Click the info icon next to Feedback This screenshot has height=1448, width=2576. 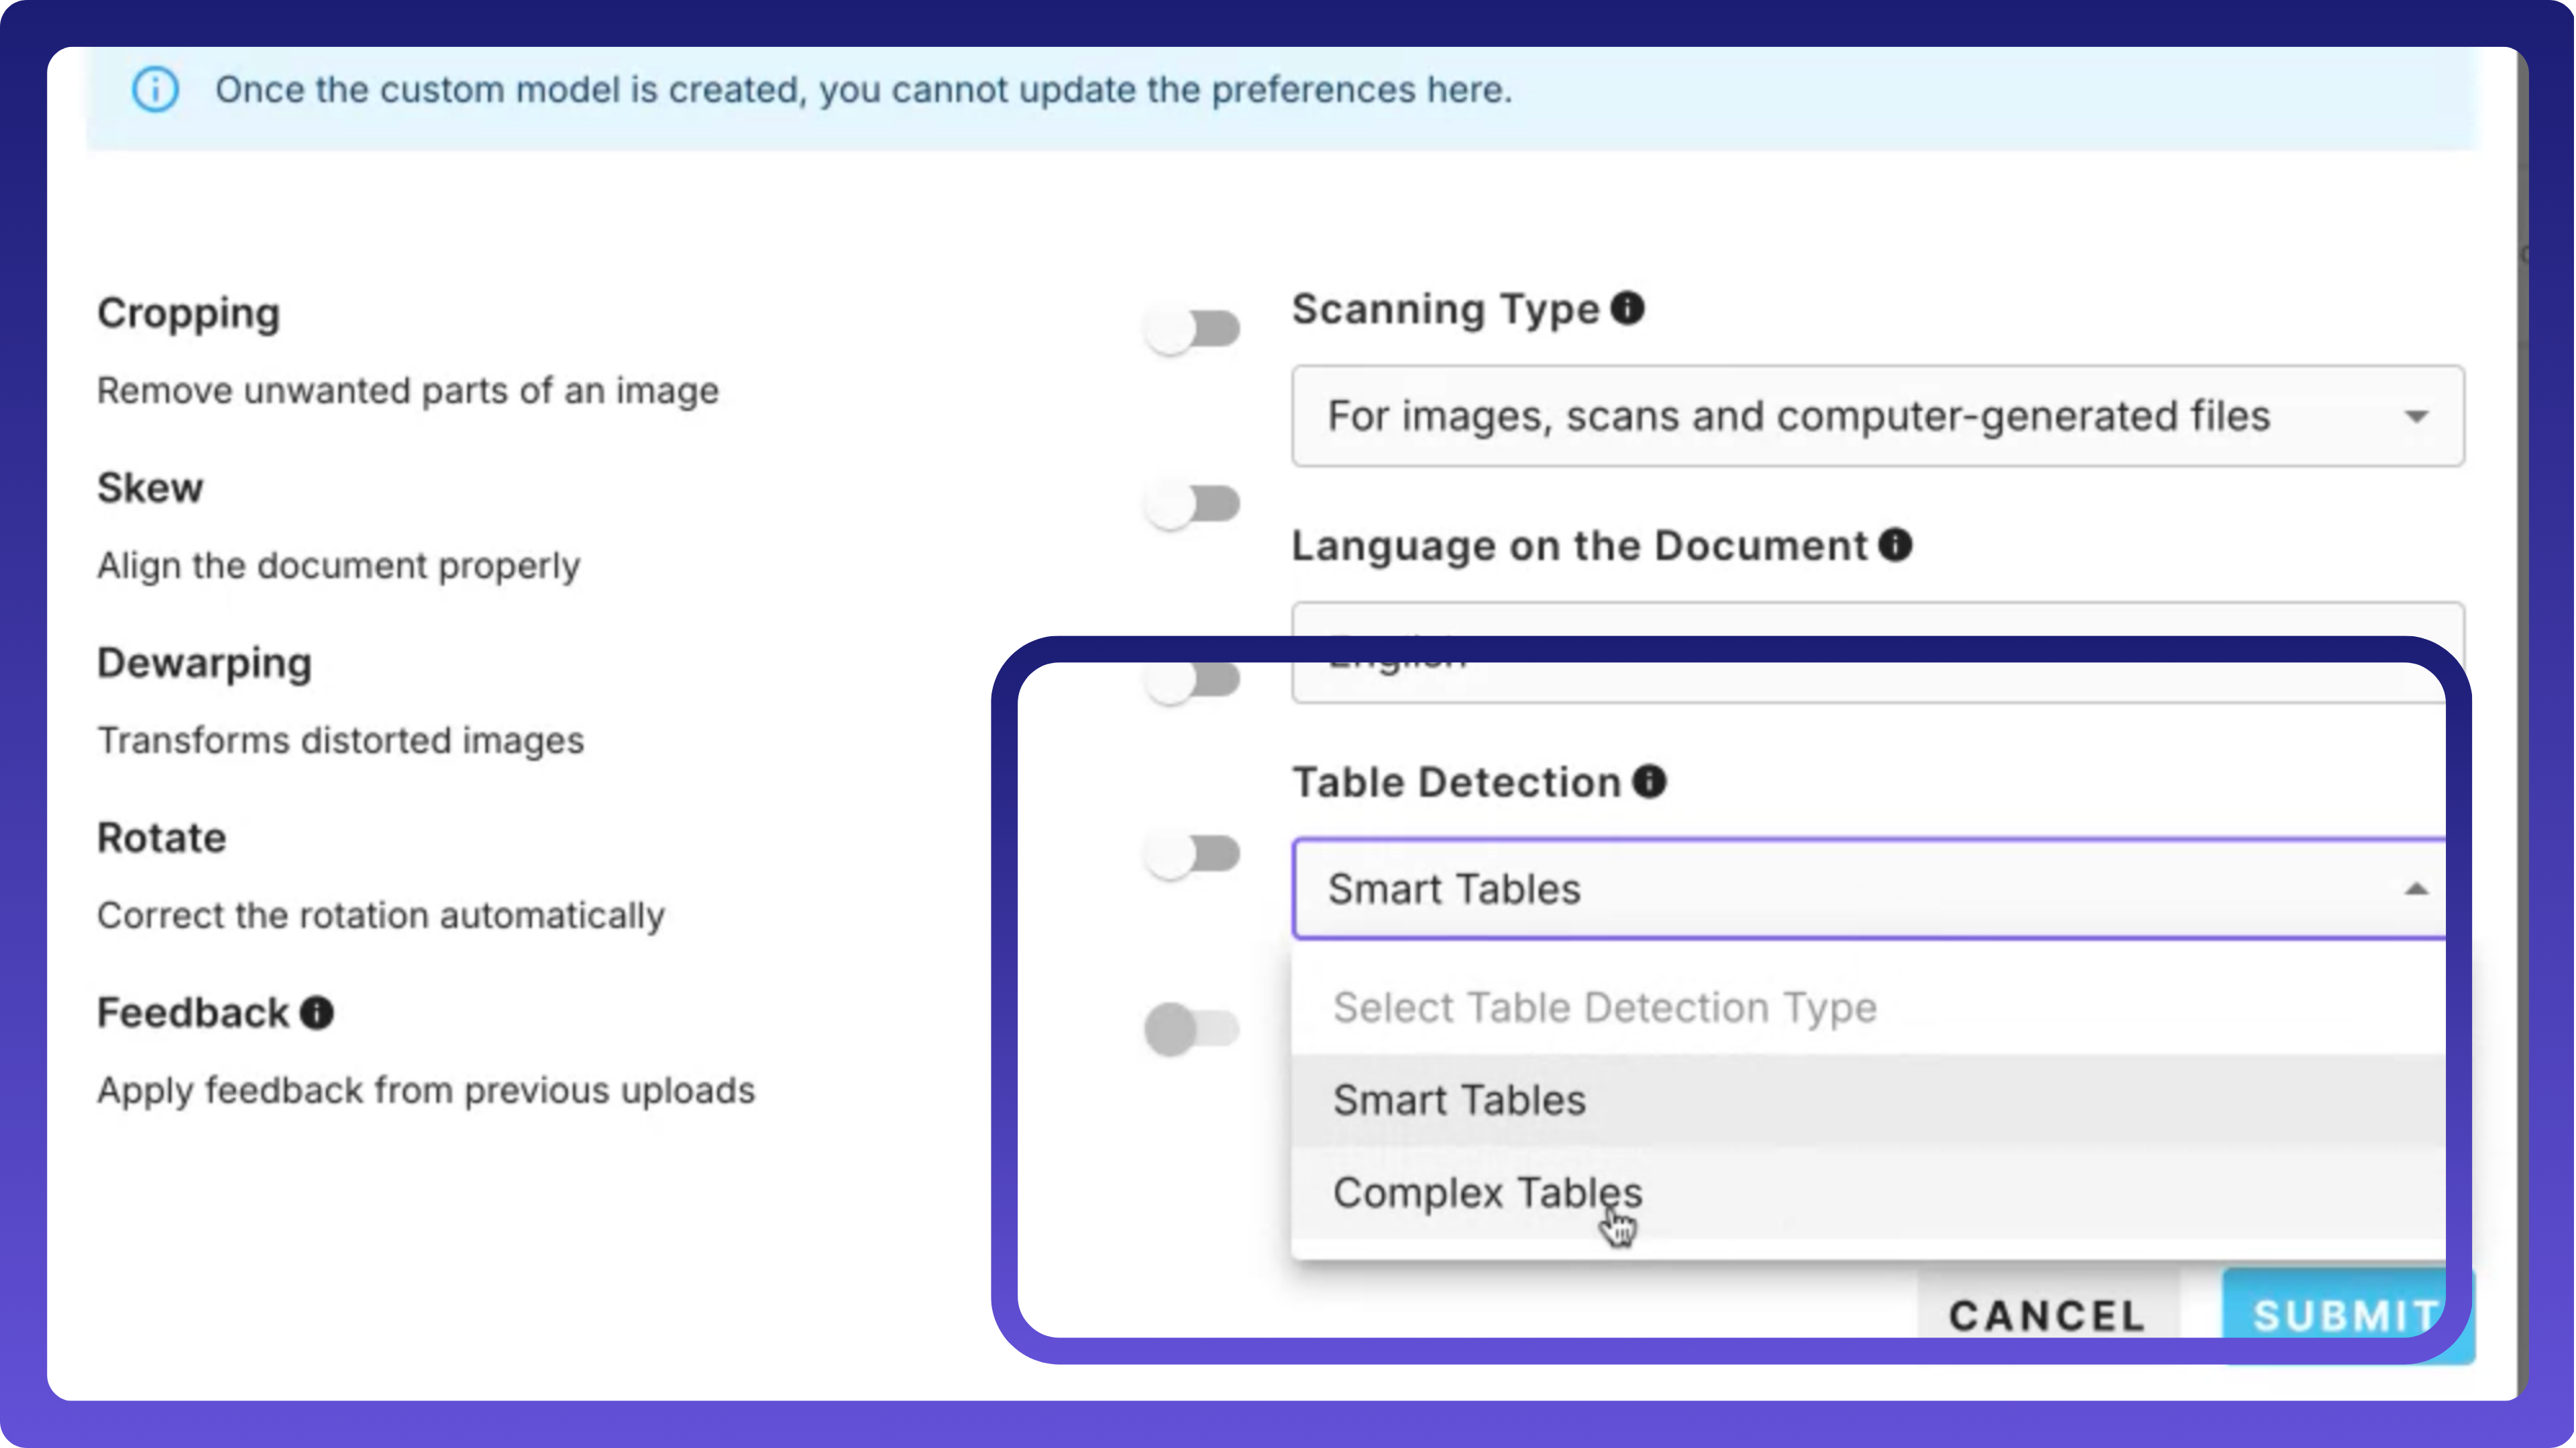tap(317, 1012)
